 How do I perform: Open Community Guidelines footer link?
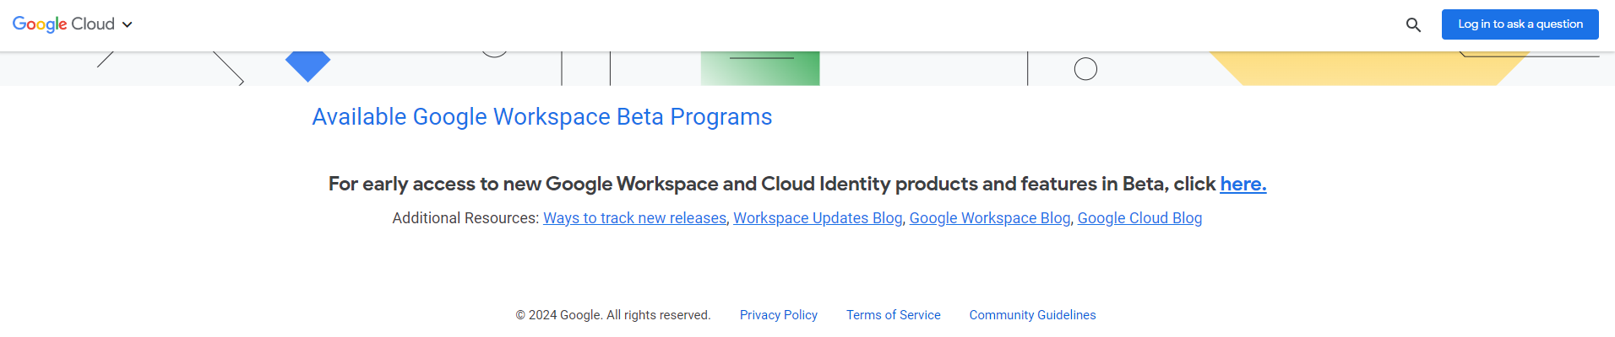tap(1032, 315)
